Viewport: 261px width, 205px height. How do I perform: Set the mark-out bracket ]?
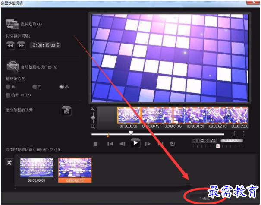point(243,134)
